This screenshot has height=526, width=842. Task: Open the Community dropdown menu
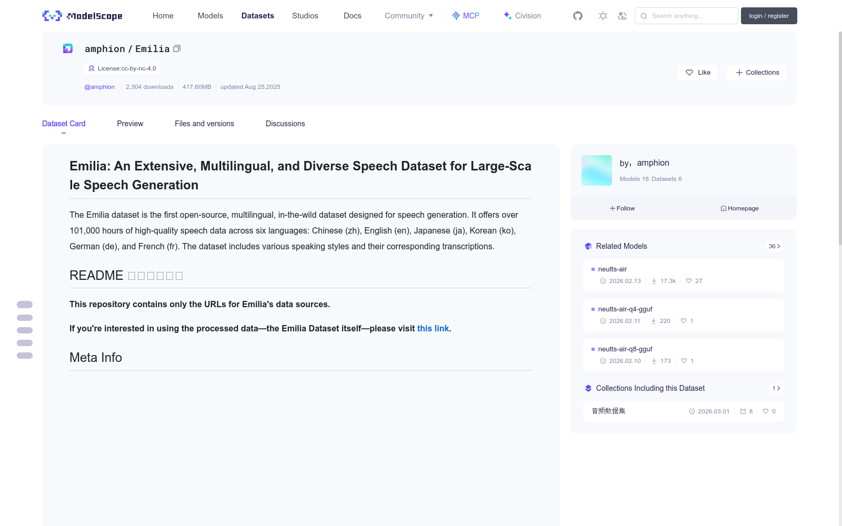(x=409, y=16)
